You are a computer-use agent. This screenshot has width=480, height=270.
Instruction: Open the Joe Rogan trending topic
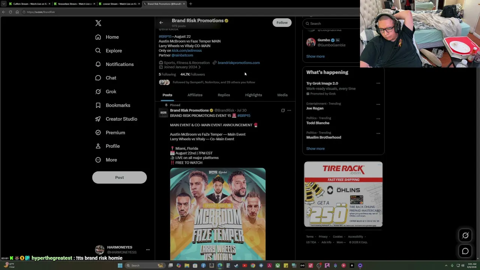pyautogui.click(x=315, y=108)
